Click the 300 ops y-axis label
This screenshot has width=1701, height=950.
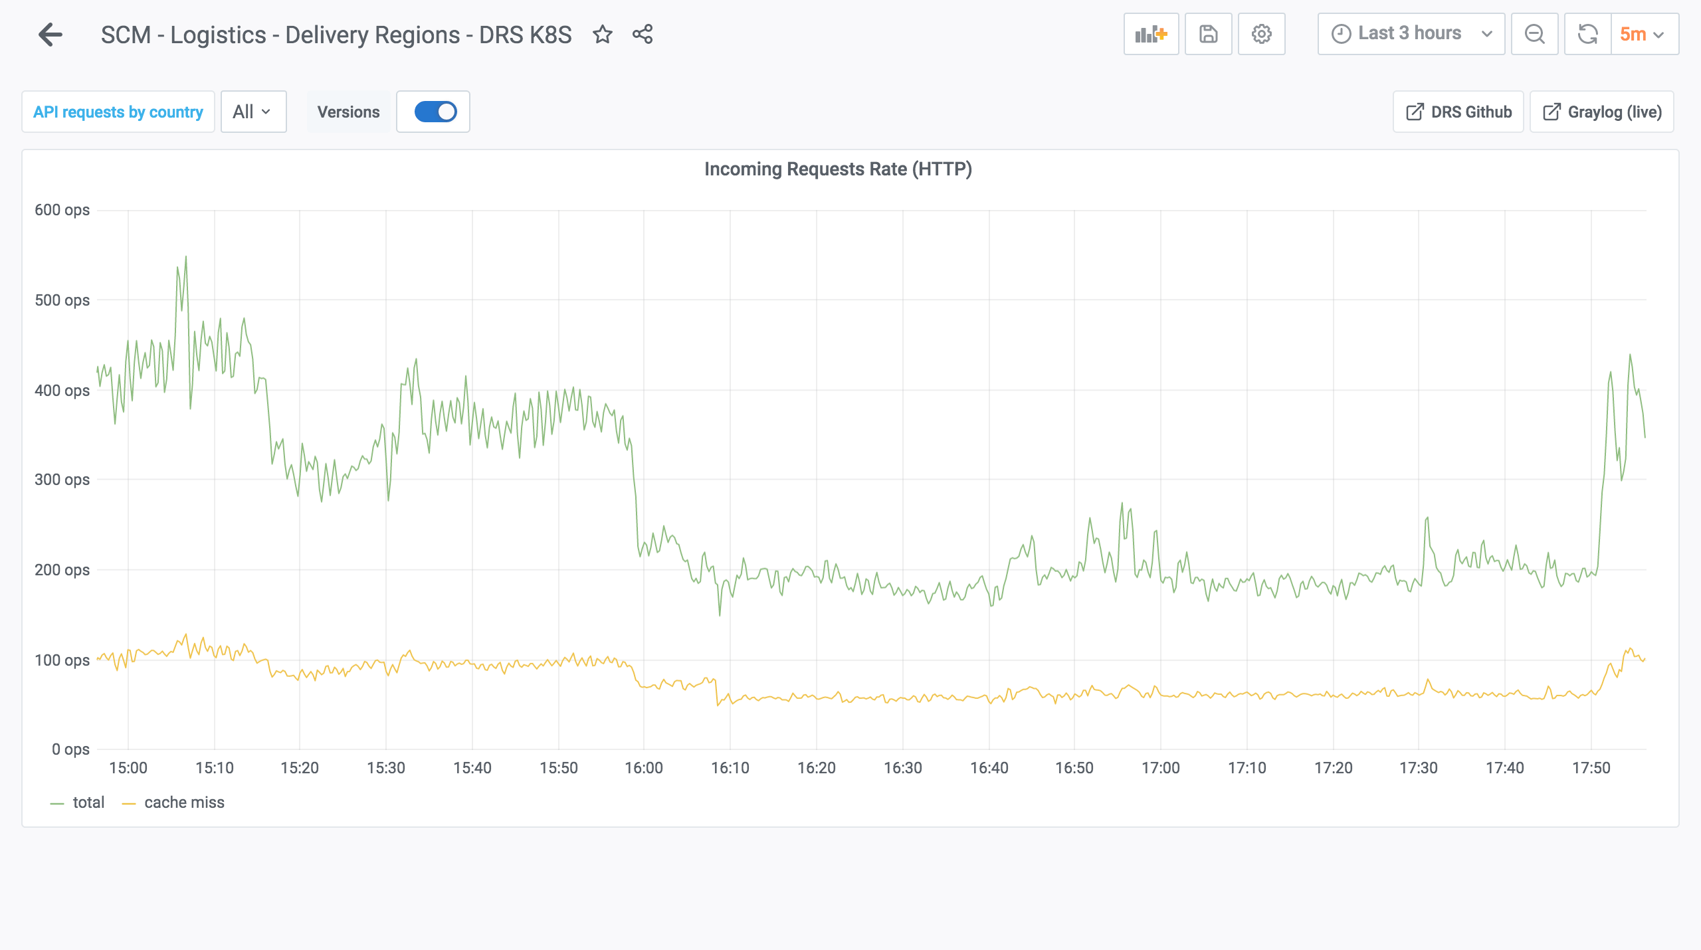tap(62, 480)
